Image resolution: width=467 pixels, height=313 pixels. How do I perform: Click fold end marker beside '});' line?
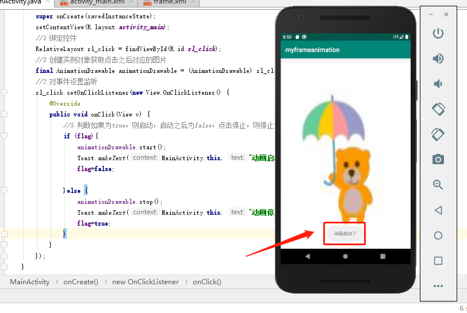tap(4, 256)
